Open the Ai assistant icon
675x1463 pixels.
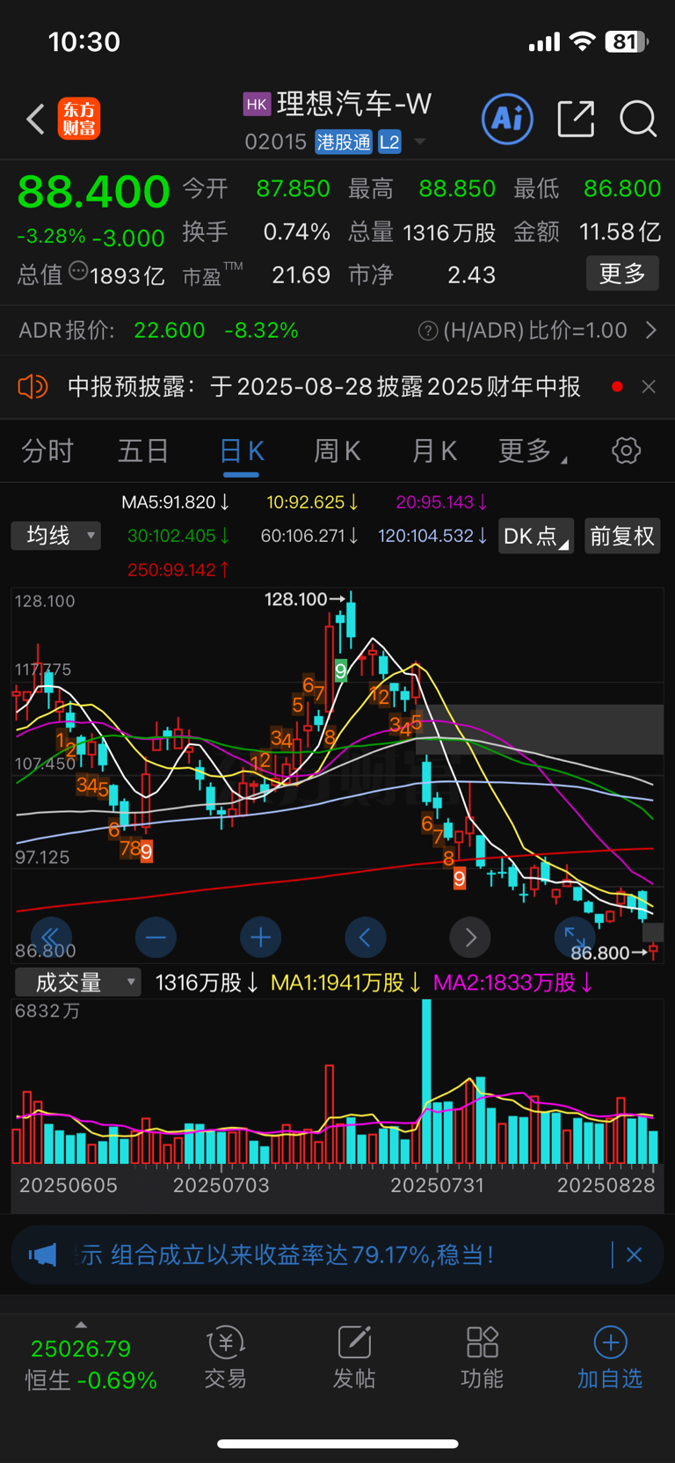pyautogui.click(x=507, y=118)
